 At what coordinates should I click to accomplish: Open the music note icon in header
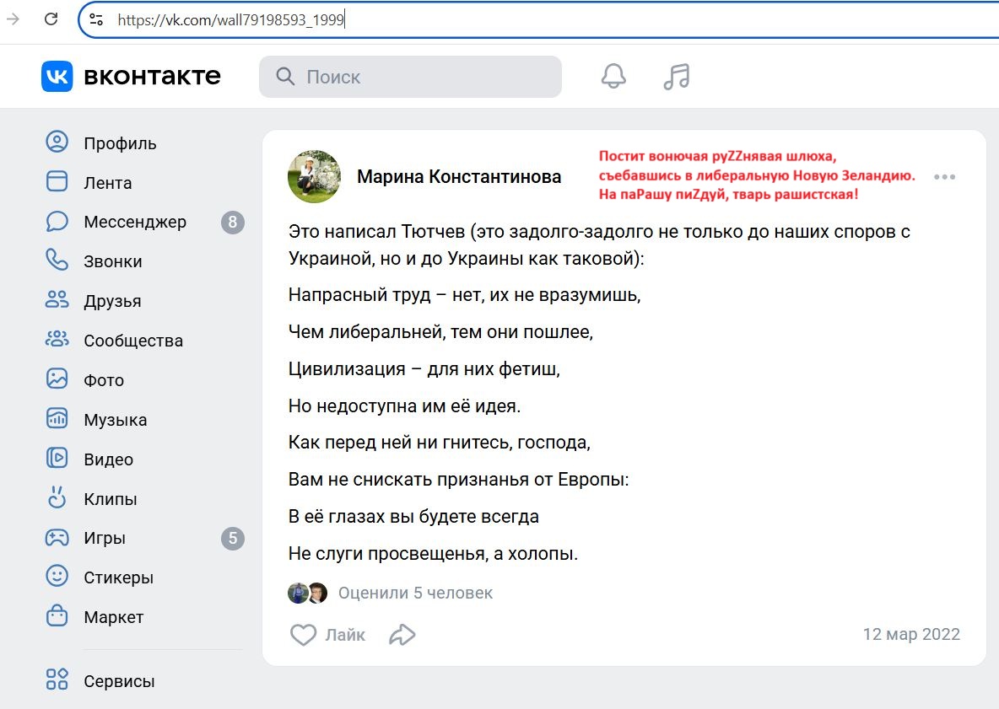point(676,77)
